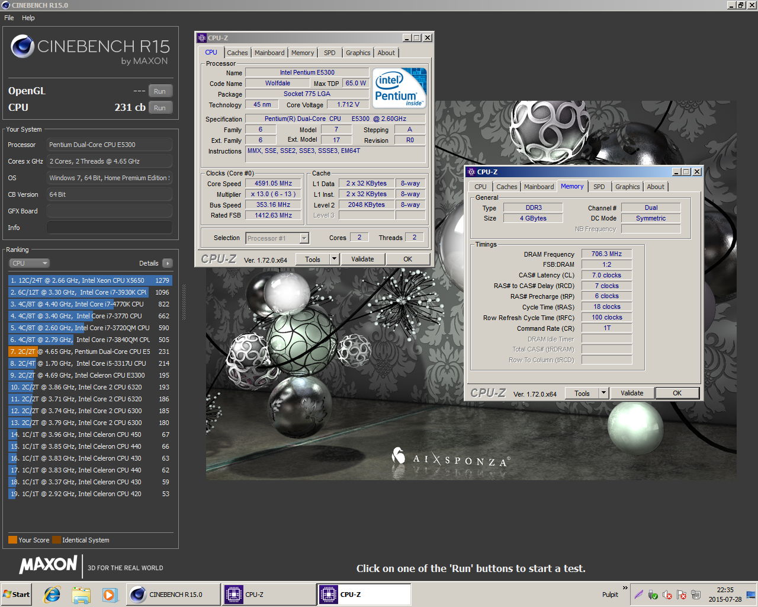Image resolution: width=758 pixels, height=607 pixels.
Task: Click the Processor field showing Pentium E5300
Action: click(x=110, y=145)
